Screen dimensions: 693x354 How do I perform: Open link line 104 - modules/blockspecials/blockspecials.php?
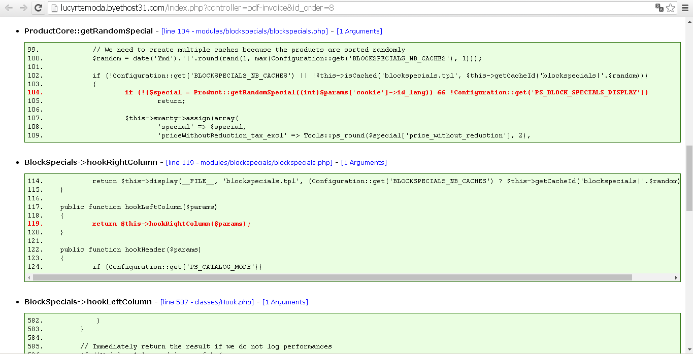[245, 31]
